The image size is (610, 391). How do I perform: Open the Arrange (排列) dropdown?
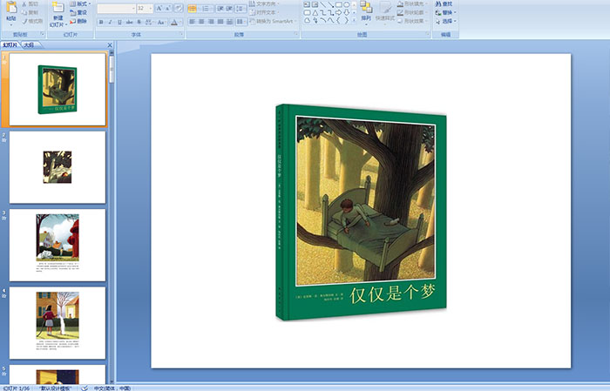366,11
